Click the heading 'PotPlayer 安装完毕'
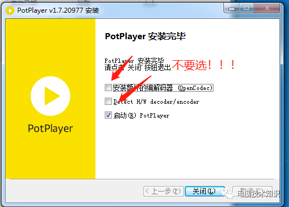Viewport: 289px width, 207px height. [x=145, y=36]
